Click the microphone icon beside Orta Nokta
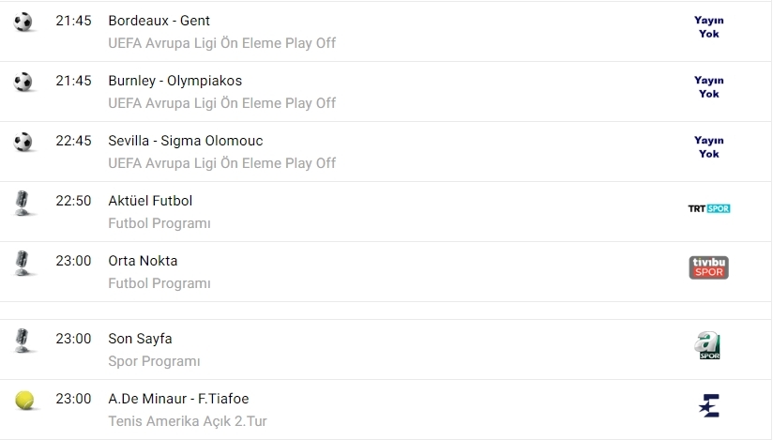The width and height of the screenshot is (773, 440). pyautogui.click(x=23, y=263)
